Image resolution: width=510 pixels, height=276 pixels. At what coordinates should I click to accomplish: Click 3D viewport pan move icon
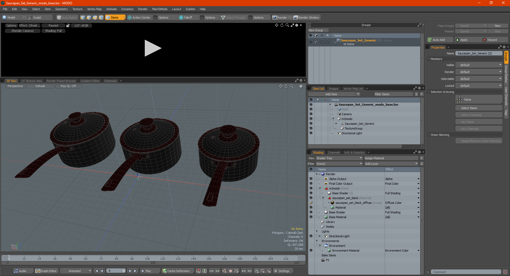point(281,86)
